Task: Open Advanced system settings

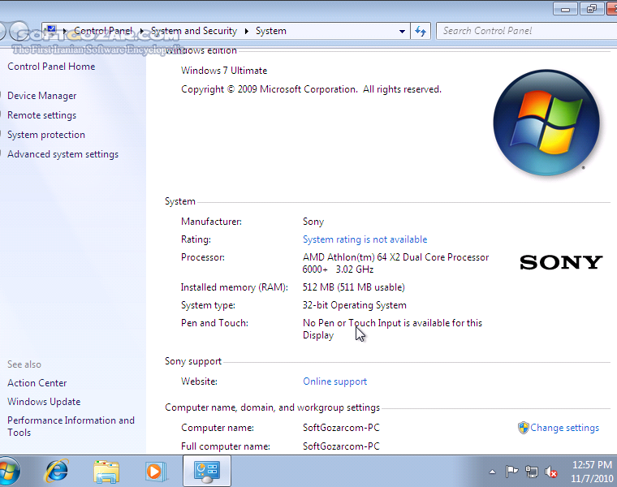Action: click(x=63, y=154)
